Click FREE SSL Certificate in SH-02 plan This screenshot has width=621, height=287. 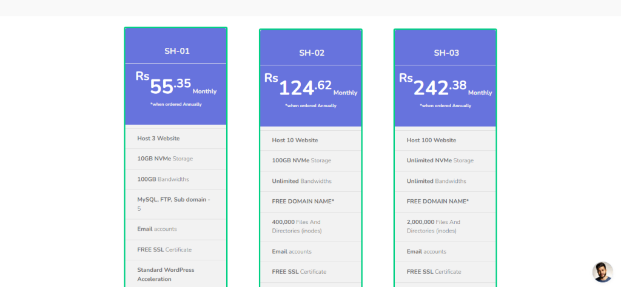pos(299,272)
